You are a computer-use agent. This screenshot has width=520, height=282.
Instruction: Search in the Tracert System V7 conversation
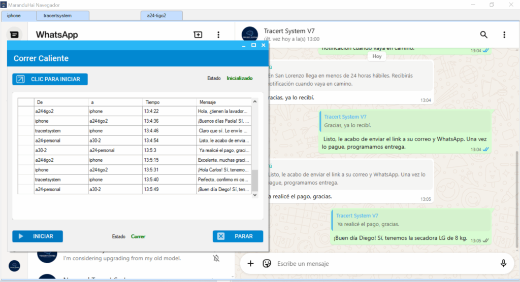484,34
